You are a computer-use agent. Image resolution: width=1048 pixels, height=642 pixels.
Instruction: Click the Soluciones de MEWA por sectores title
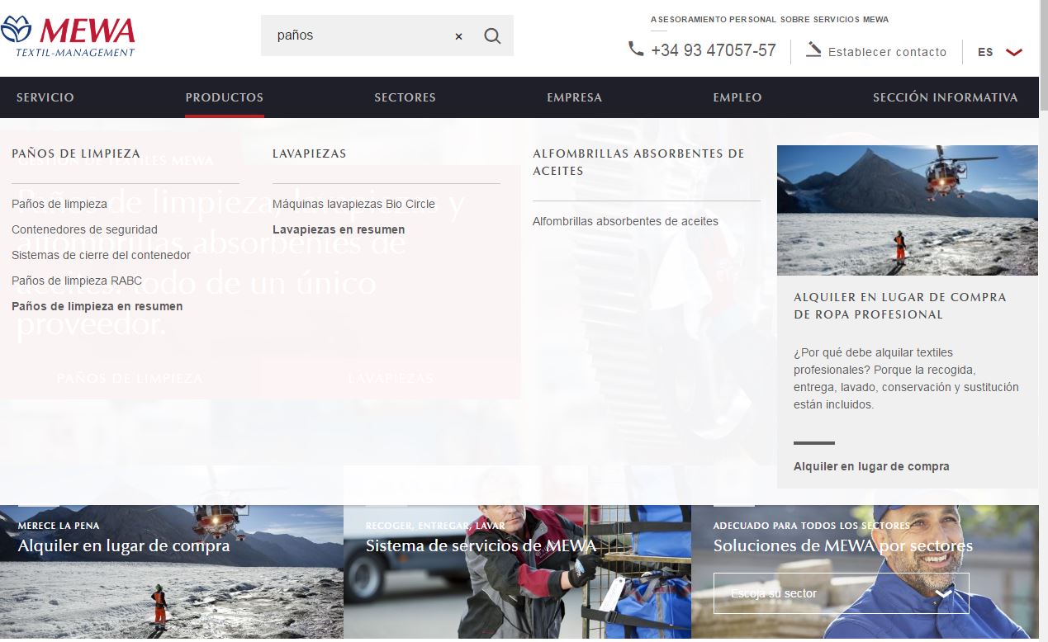click(x=843, y=545)
